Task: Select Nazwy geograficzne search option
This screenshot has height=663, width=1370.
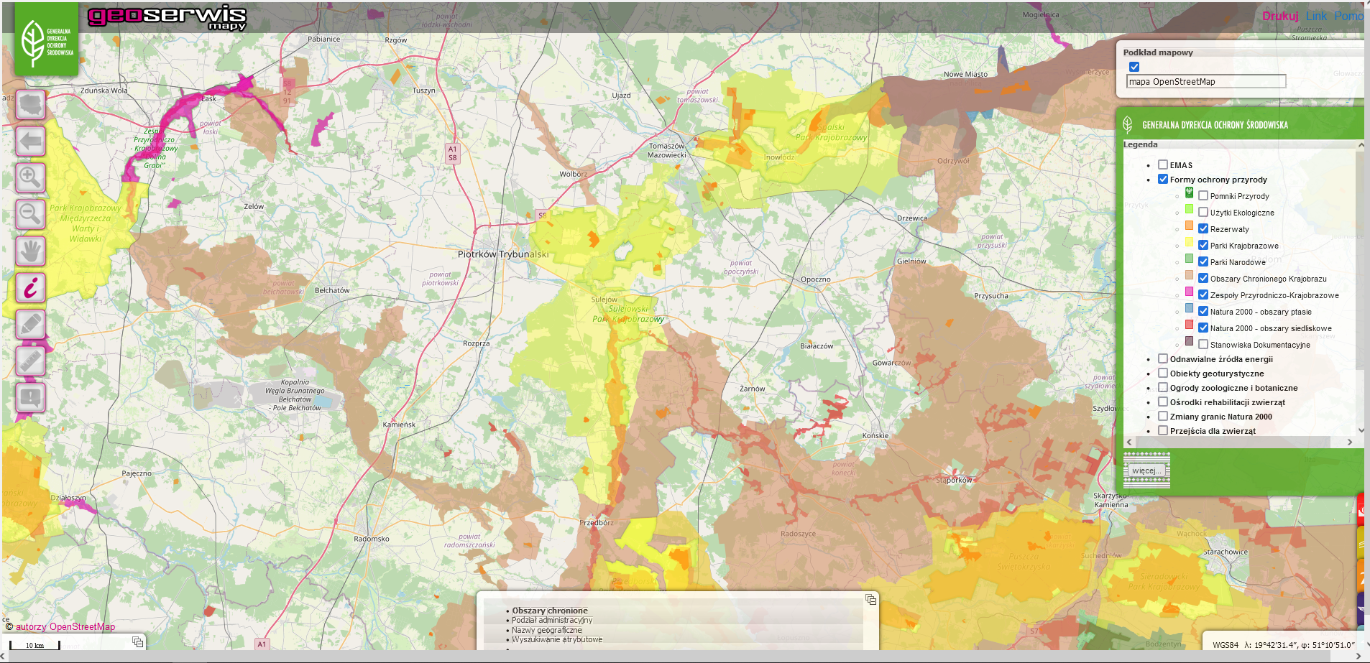Action: 546,630
